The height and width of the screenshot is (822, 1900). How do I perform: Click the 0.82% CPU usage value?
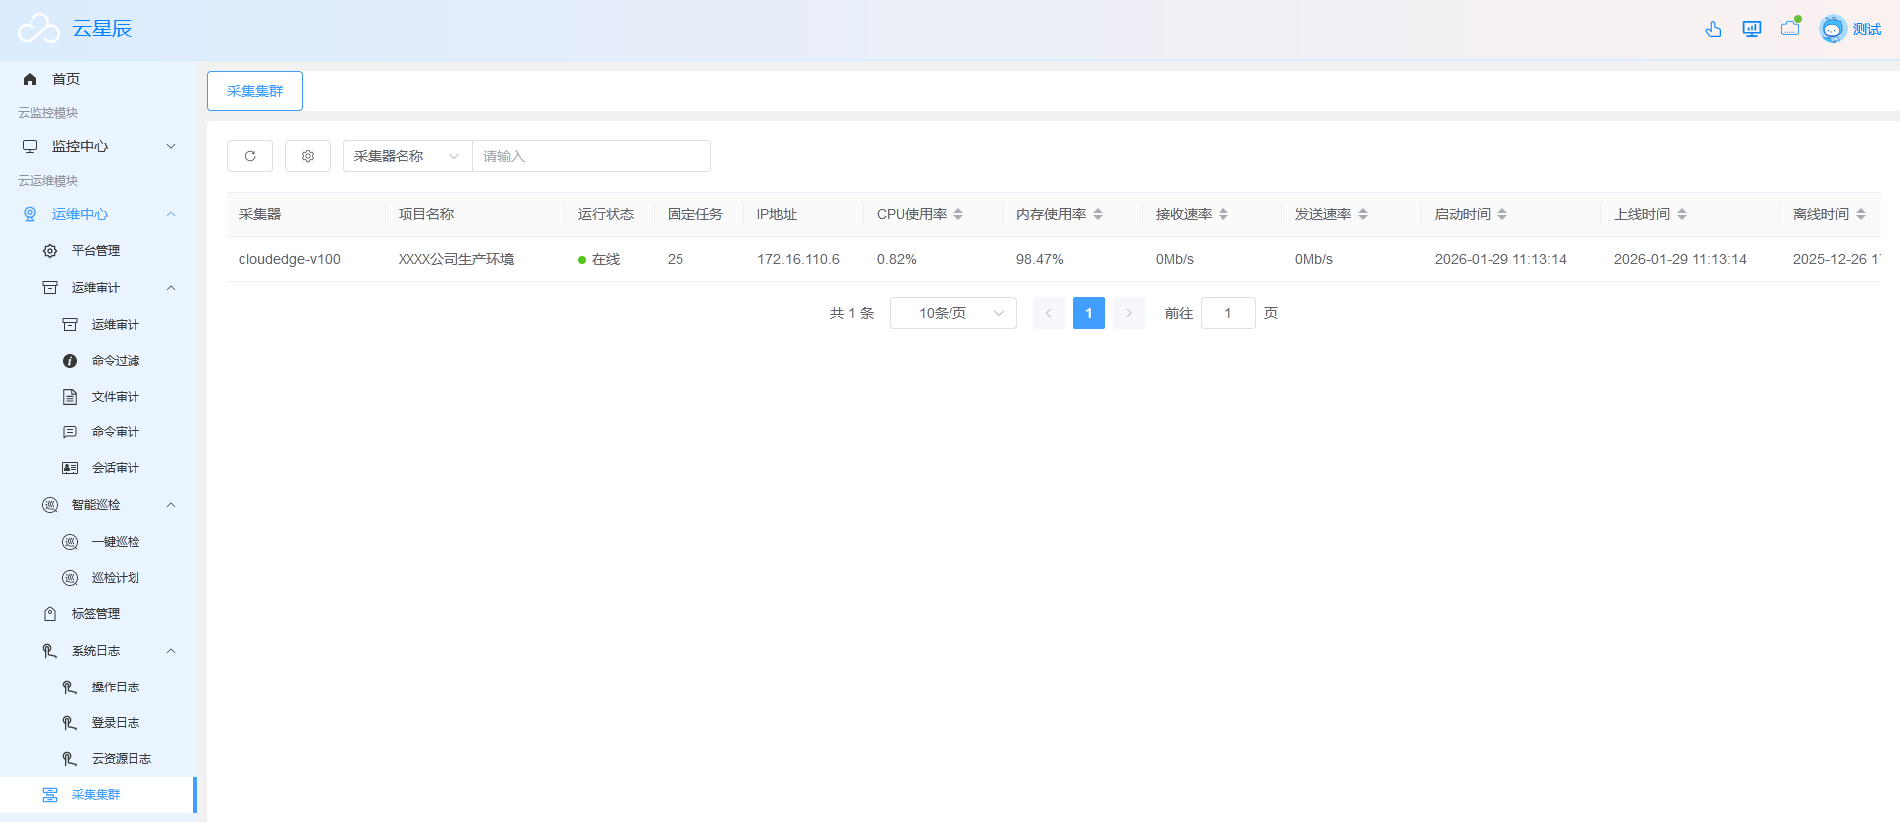(x=897, y=259)
